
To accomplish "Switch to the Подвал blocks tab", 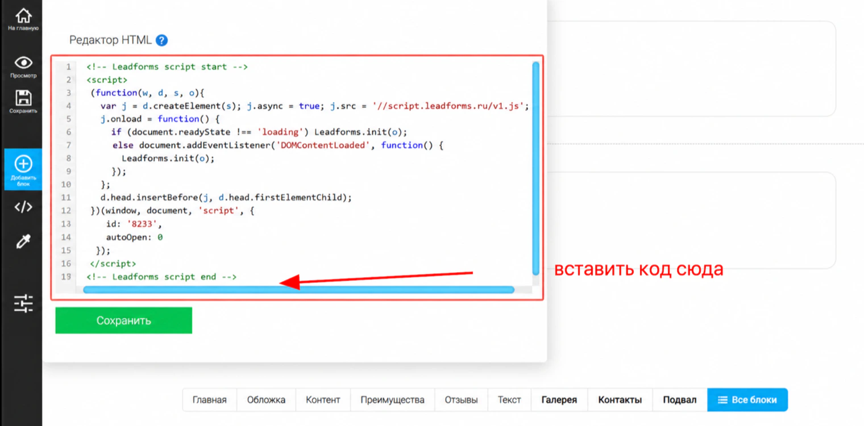I will click(x=680, y=400).
